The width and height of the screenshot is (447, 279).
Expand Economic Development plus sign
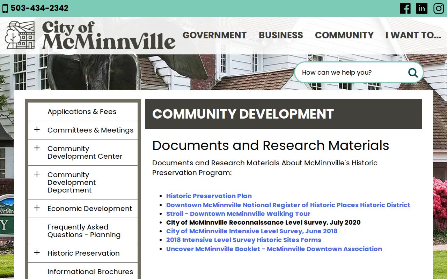(37, 208)
